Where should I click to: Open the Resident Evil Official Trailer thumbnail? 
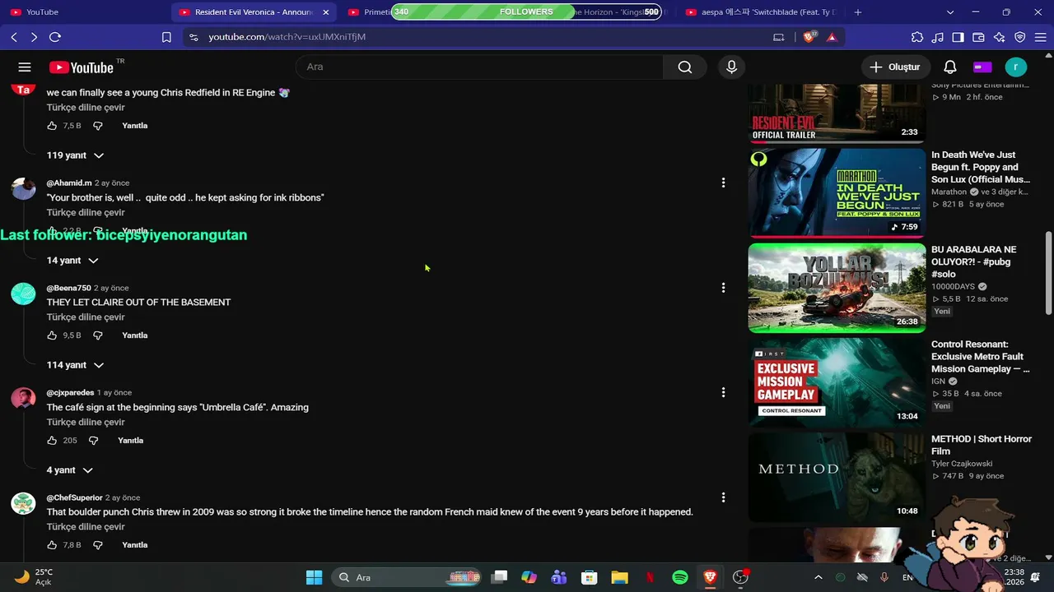pos(837,113)
